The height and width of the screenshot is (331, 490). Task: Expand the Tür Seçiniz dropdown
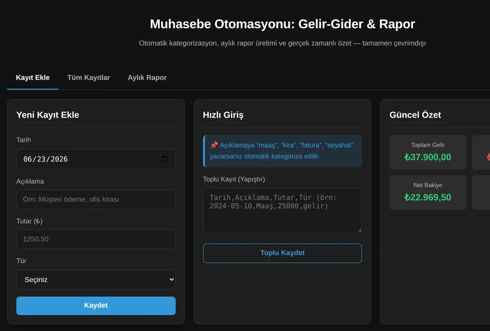96,280
